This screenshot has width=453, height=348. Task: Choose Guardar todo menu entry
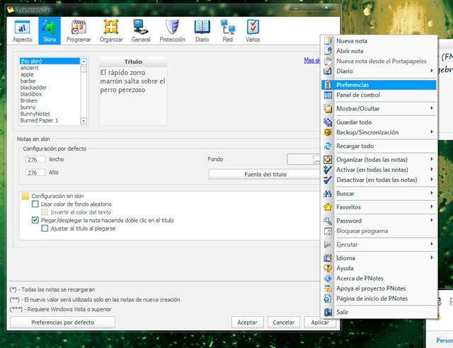(354, 122)
